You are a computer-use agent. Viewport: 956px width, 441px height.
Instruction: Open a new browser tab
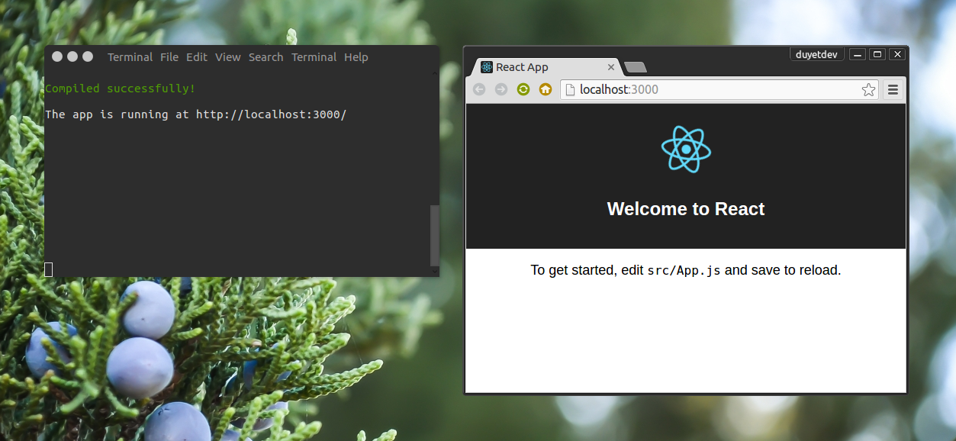point(636,68)
